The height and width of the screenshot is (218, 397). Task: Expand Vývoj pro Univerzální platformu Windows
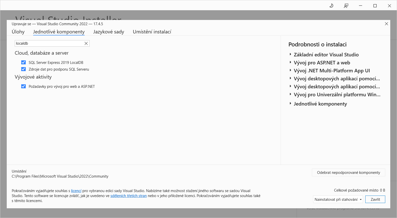(290, 94)
